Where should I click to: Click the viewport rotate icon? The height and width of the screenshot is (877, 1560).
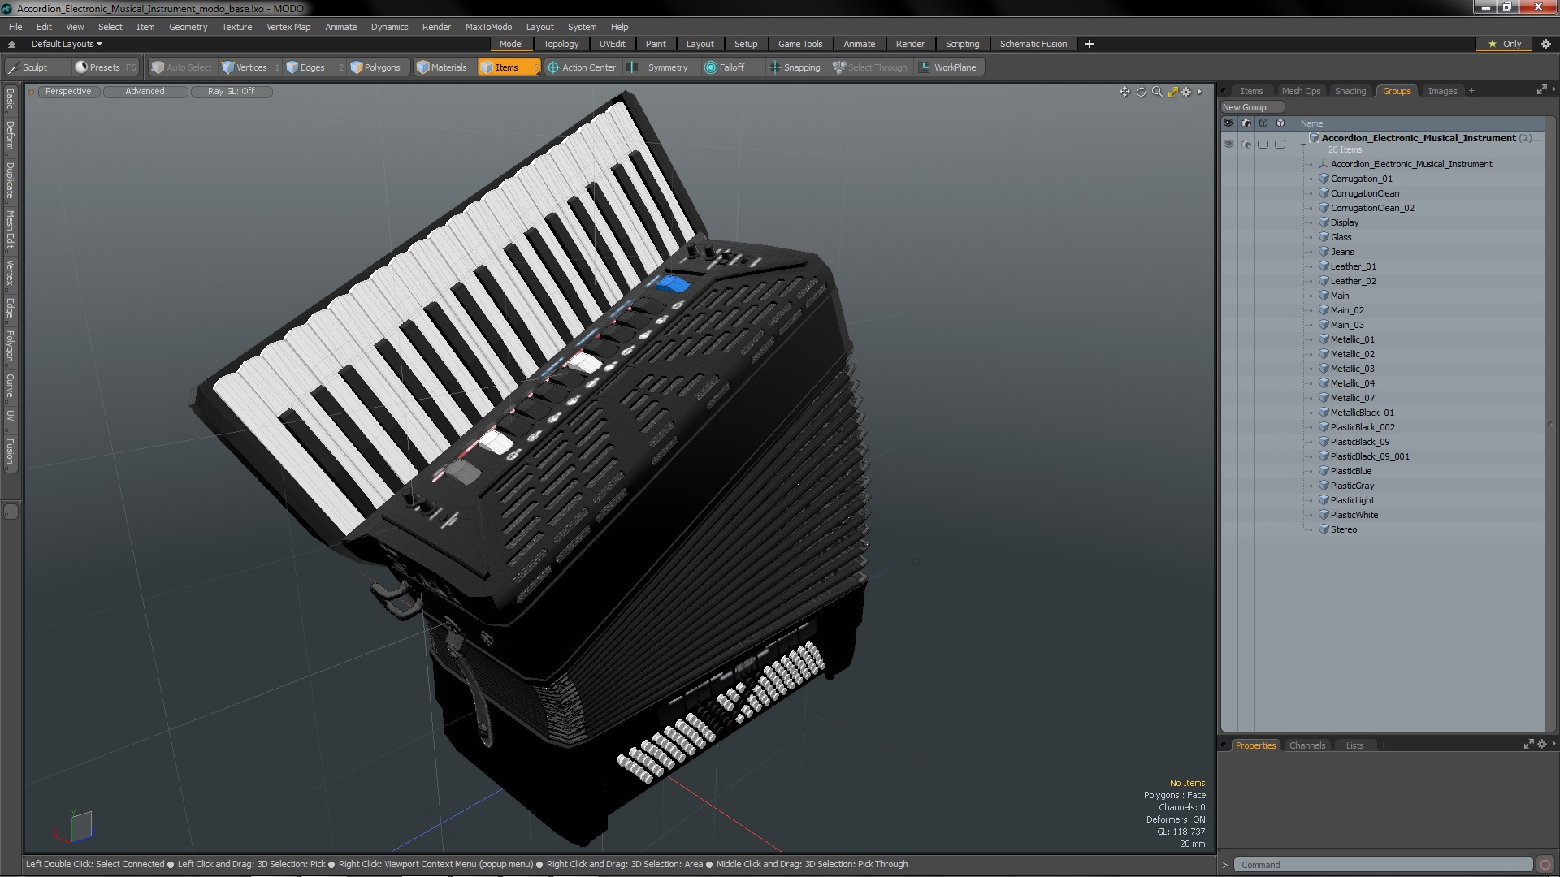[1141, 92]
